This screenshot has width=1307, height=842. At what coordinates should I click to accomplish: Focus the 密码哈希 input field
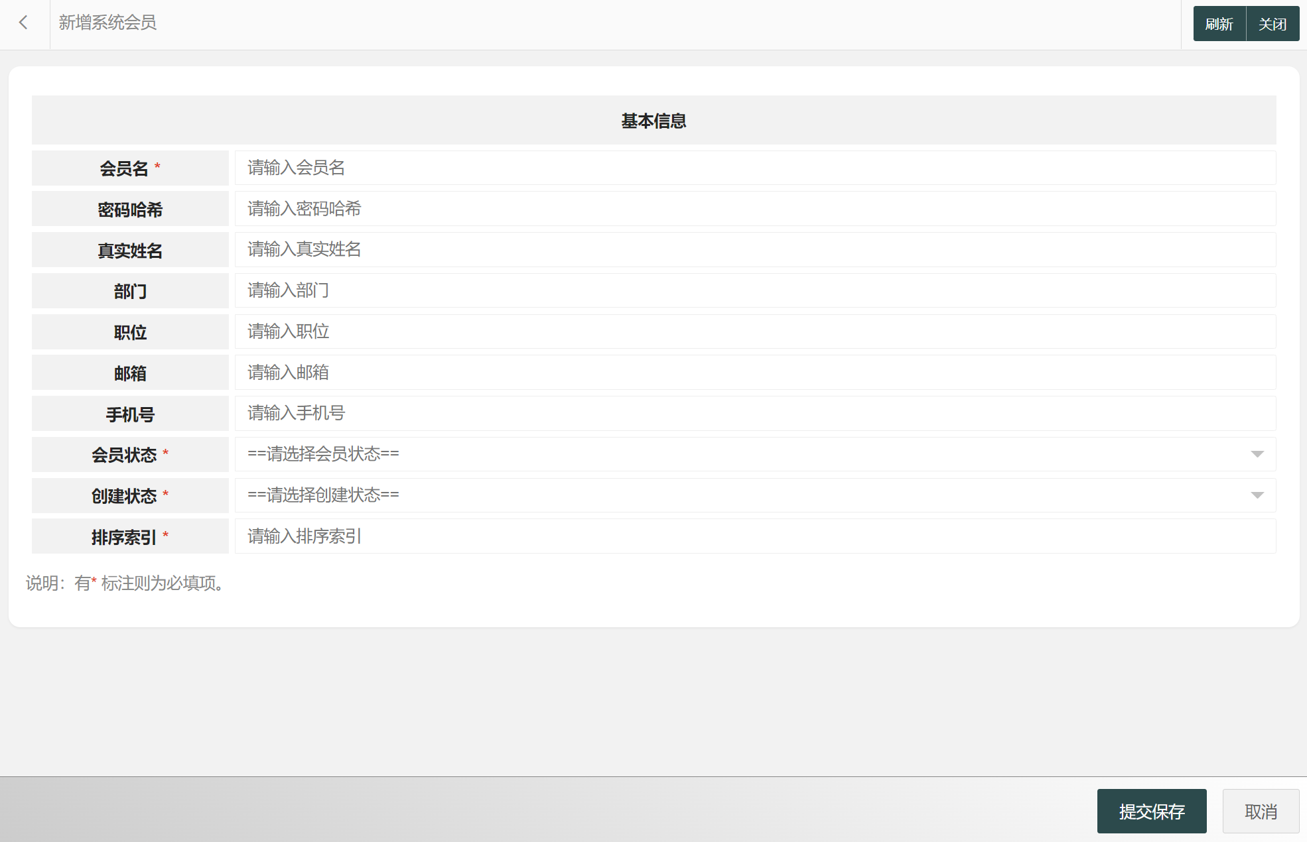[x=754, y=209]
